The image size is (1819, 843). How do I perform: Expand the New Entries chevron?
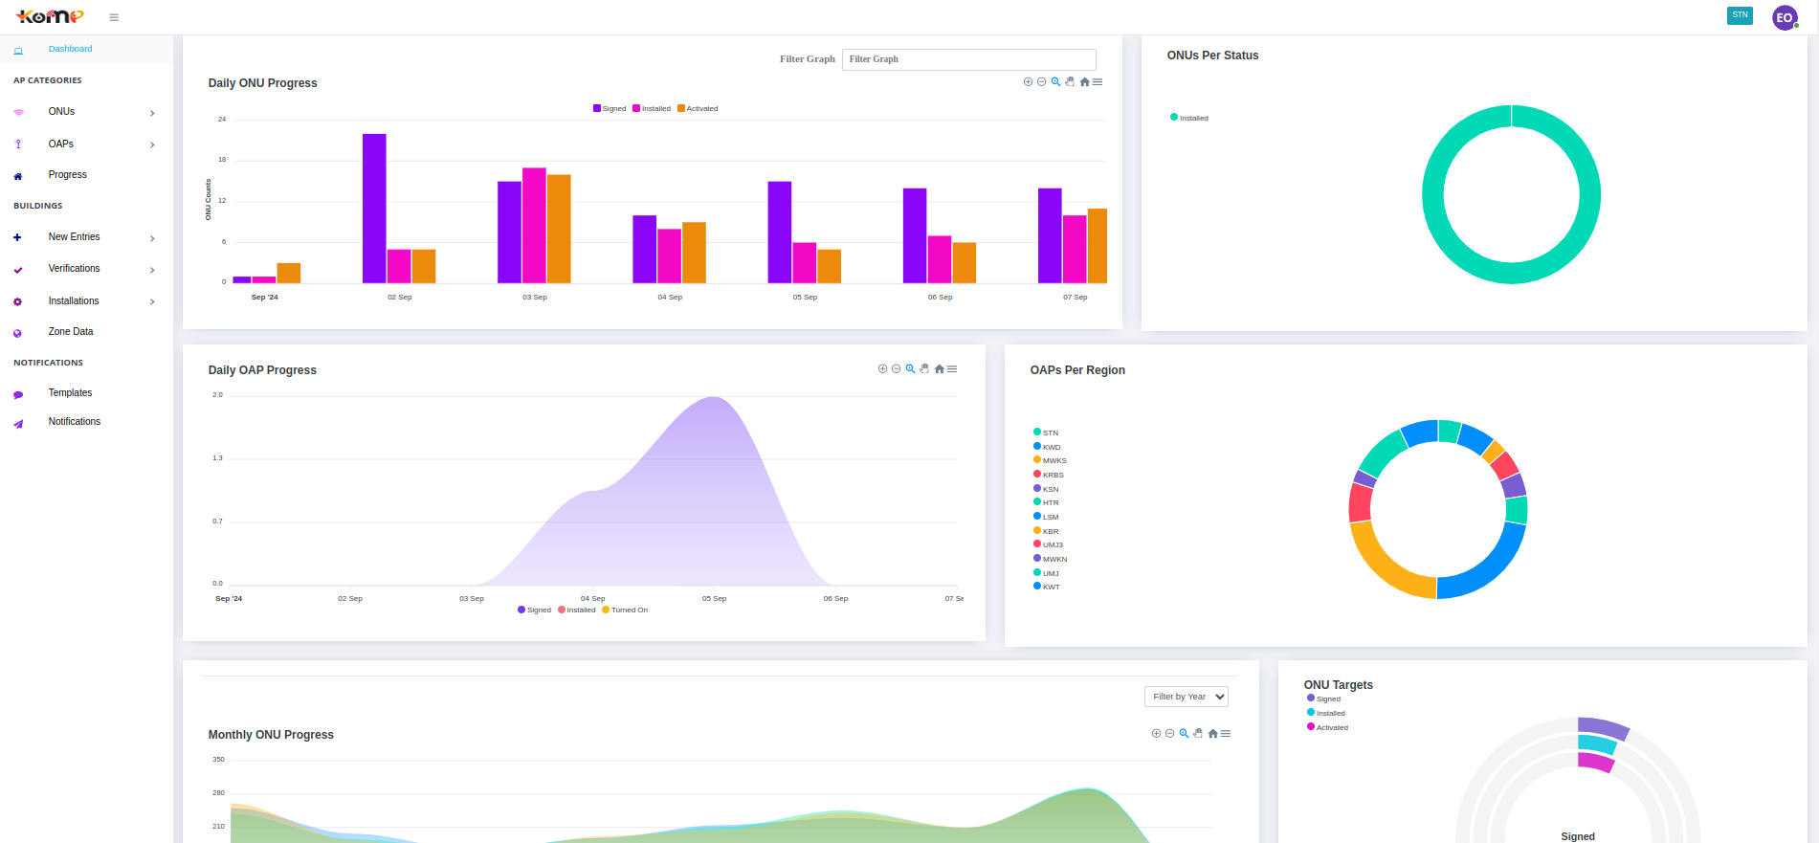click(152, 238)
